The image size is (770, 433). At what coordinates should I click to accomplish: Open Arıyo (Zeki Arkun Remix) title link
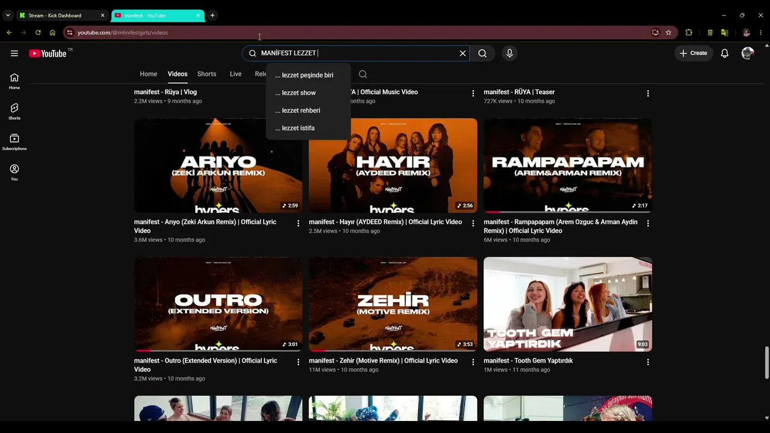click(205, 226)
